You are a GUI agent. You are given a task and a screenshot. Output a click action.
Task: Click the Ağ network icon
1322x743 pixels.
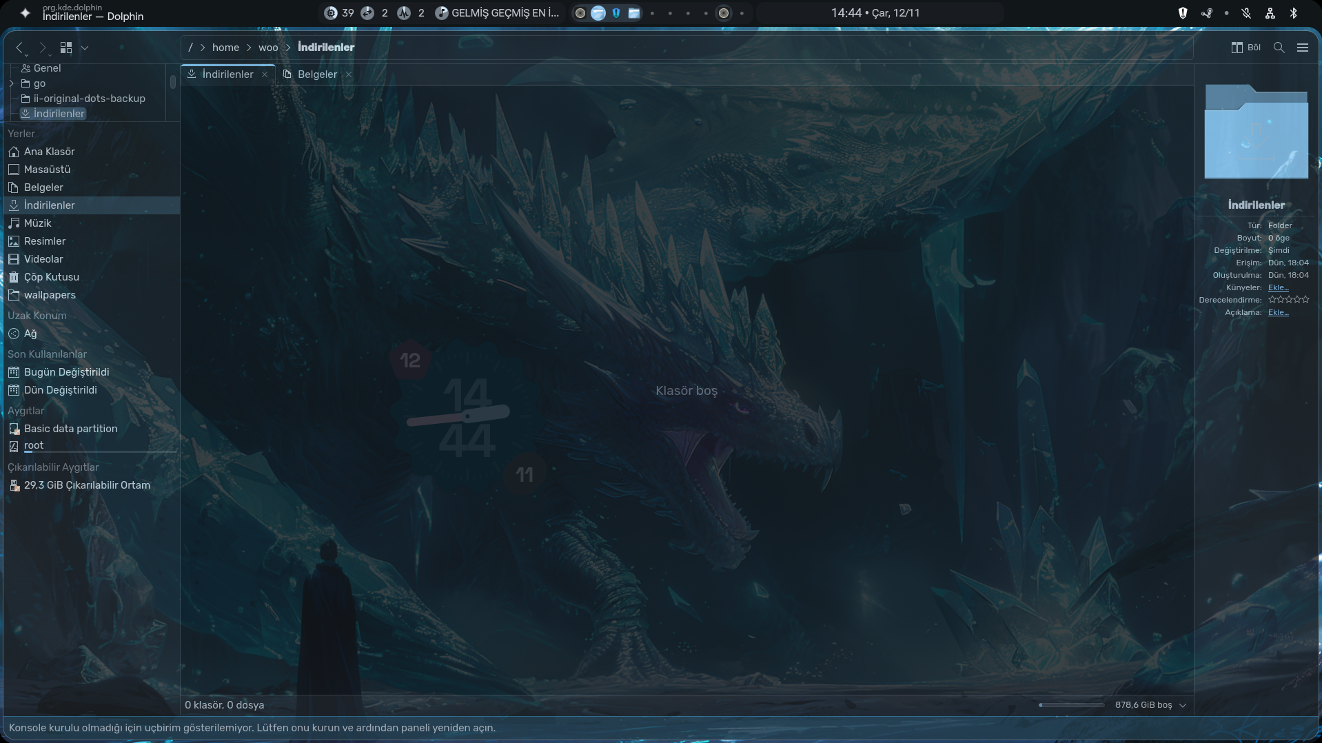(14, 334)
